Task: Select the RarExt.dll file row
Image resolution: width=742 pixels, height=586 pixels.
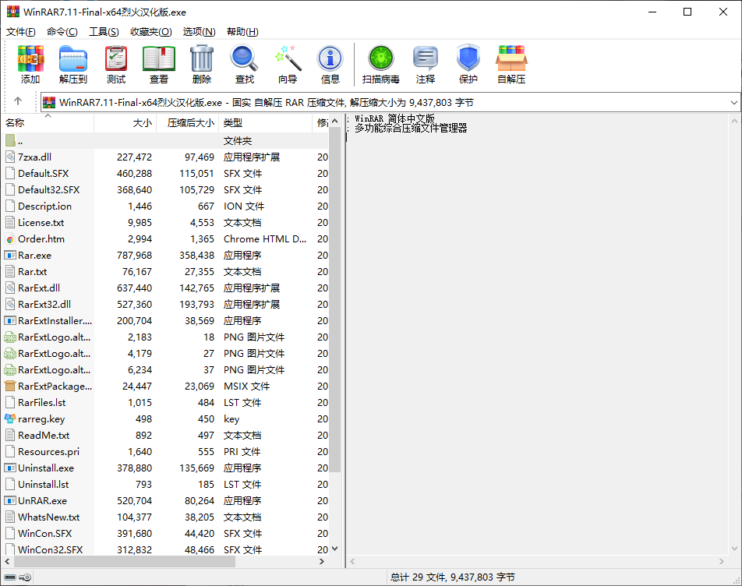Action: (165, 288)
